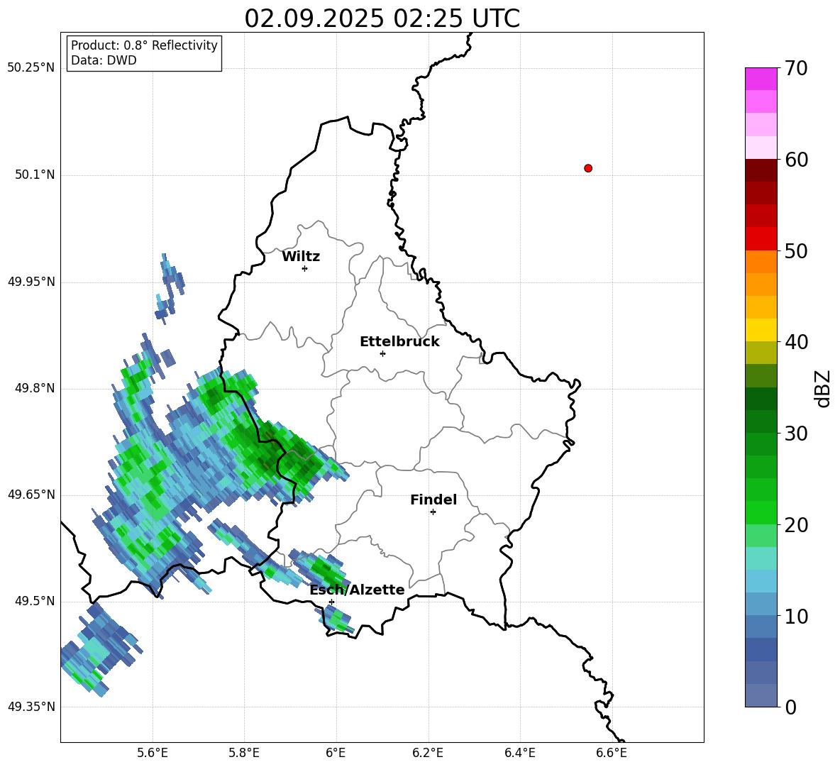The width and height of the screenshot is (840, 767).
Task: Click the 49.8°N latitude label
Action: tap(35, 388)
